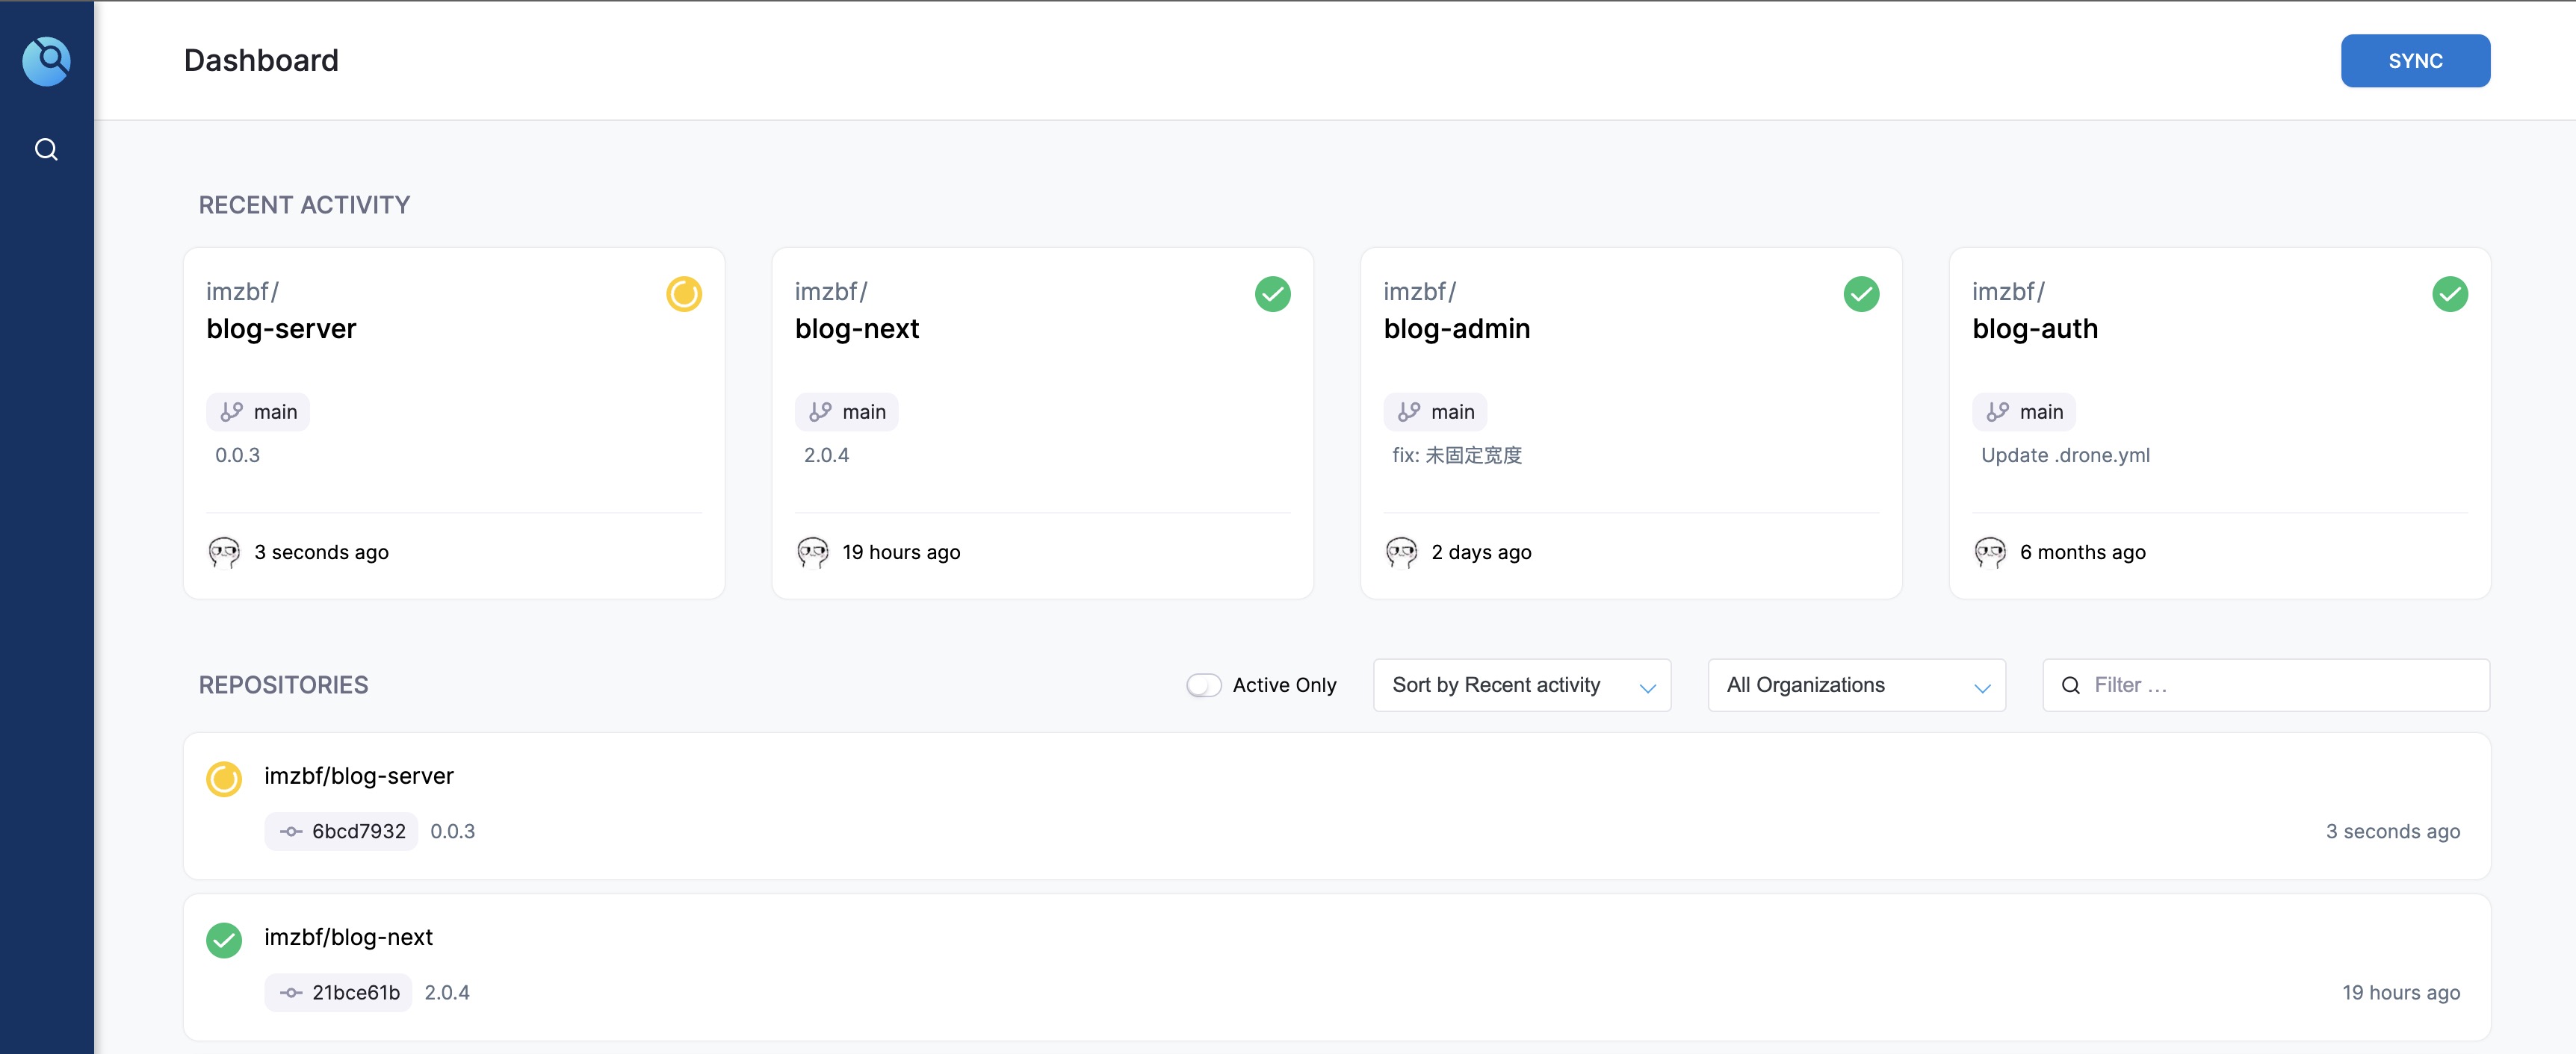Open the blog-next activity card
Image resolution: width=2576 pixels, height=1054 pixels.
(1042, 423)
